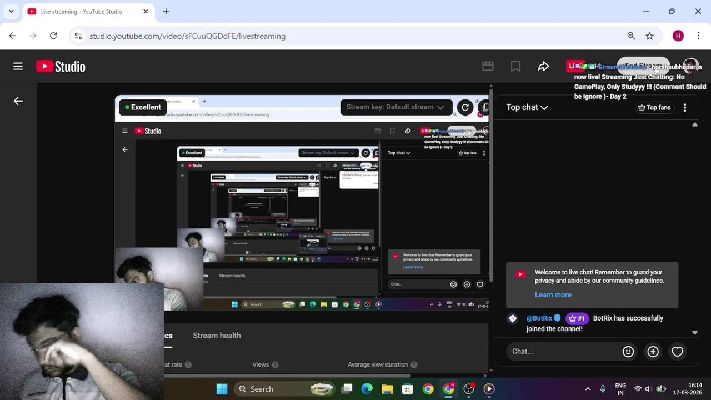
Task: Open the emoji picker in chat
Action: tap(628, 351)
